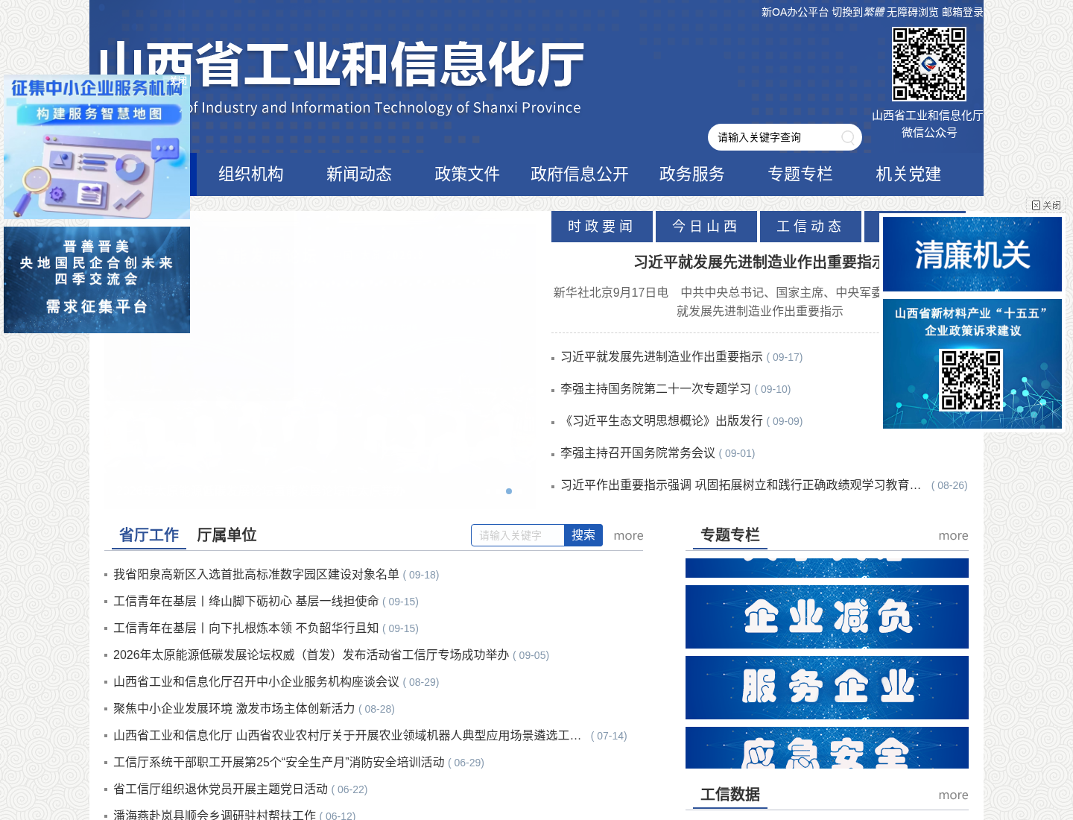Viewport: 1073px width, 820px height.
Task: Open 新闻动态 navigation menu
Action: pyautogui.click(x=359, y=174)
